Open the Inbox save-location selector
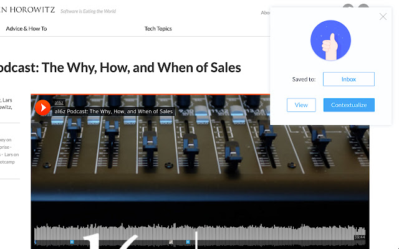This screenshot has height=249, width=399. [349, 79]
